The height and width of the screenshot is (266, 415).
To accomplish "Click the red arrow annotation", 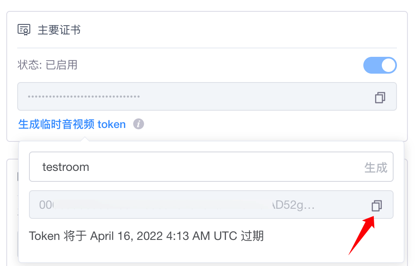I will pyautogui.click(x=362, y=235).
